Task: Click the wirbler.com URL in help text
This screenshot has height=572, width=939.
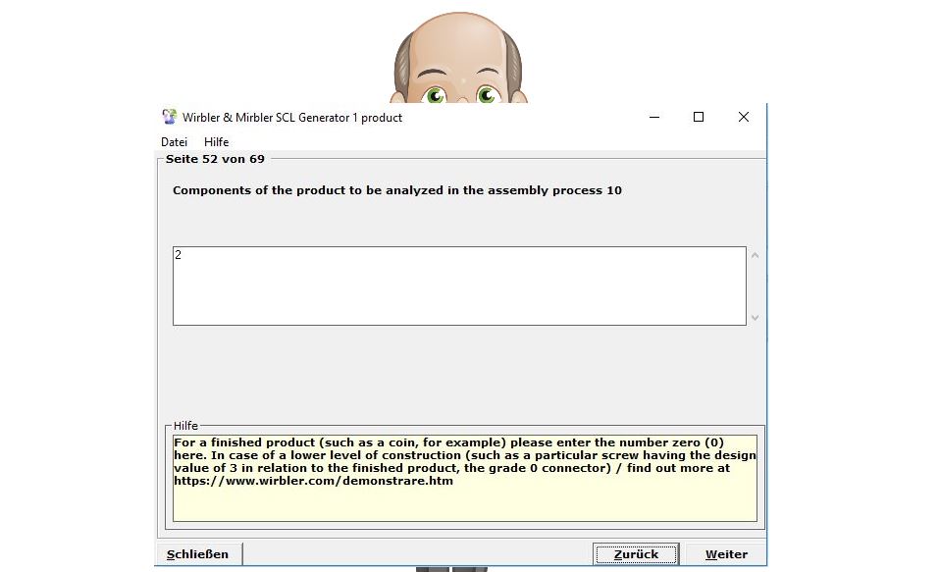Action: 314,482
